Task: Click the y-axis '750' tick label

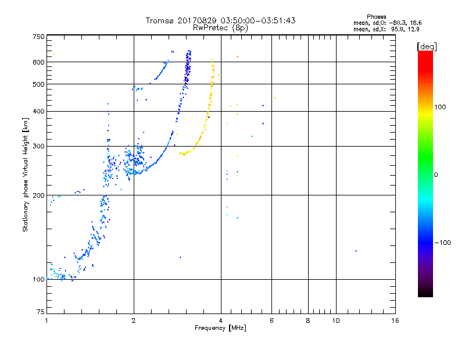Action: tap(38, 37)
